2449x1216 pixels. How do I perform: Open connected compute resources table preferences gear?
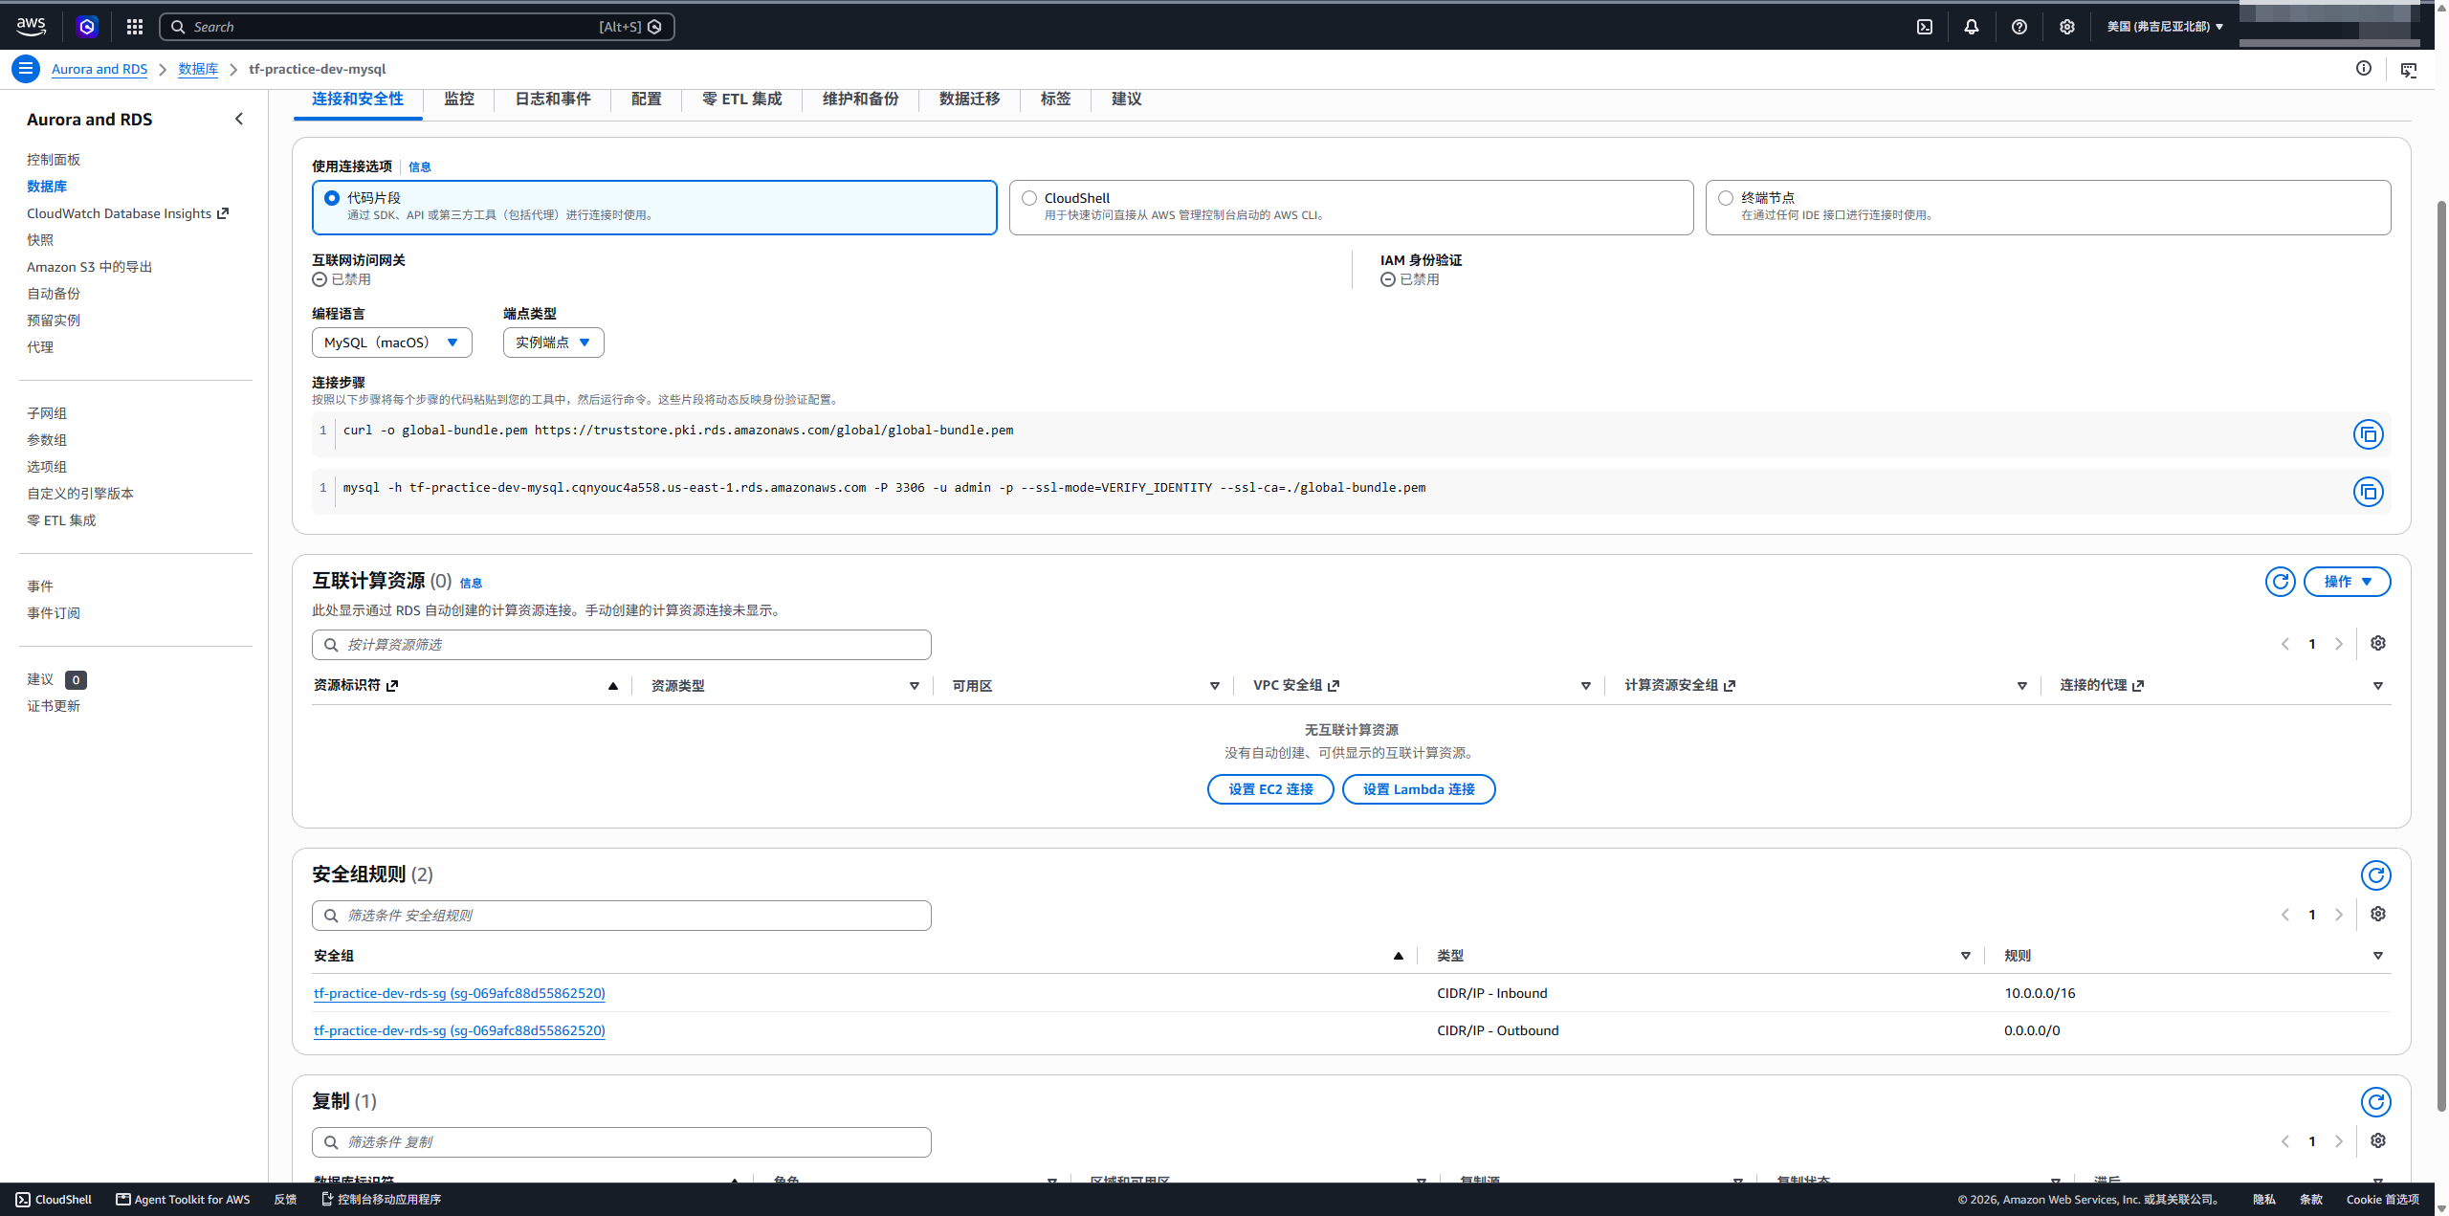tap(2378, 643)
